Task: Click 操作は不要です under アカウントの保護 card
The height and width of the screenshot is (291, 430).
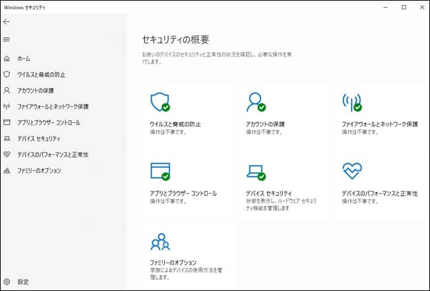Action: pyautogui.click(x=264, y=132)
